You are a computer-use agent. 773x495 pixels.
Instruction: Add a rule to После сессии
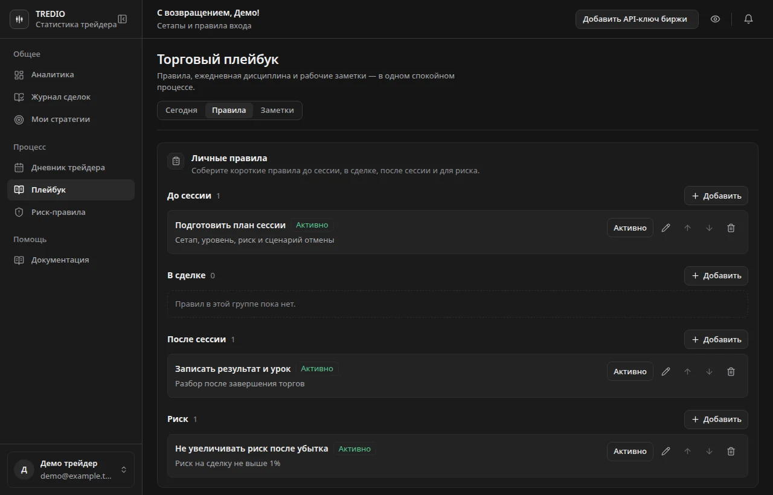click(x=716, y=339)
